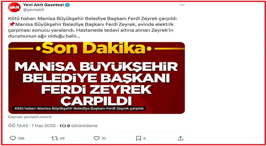Click the red pushpin emoji in tweet
This screenshot has width=267, height=146.
[x=12, y=24]
